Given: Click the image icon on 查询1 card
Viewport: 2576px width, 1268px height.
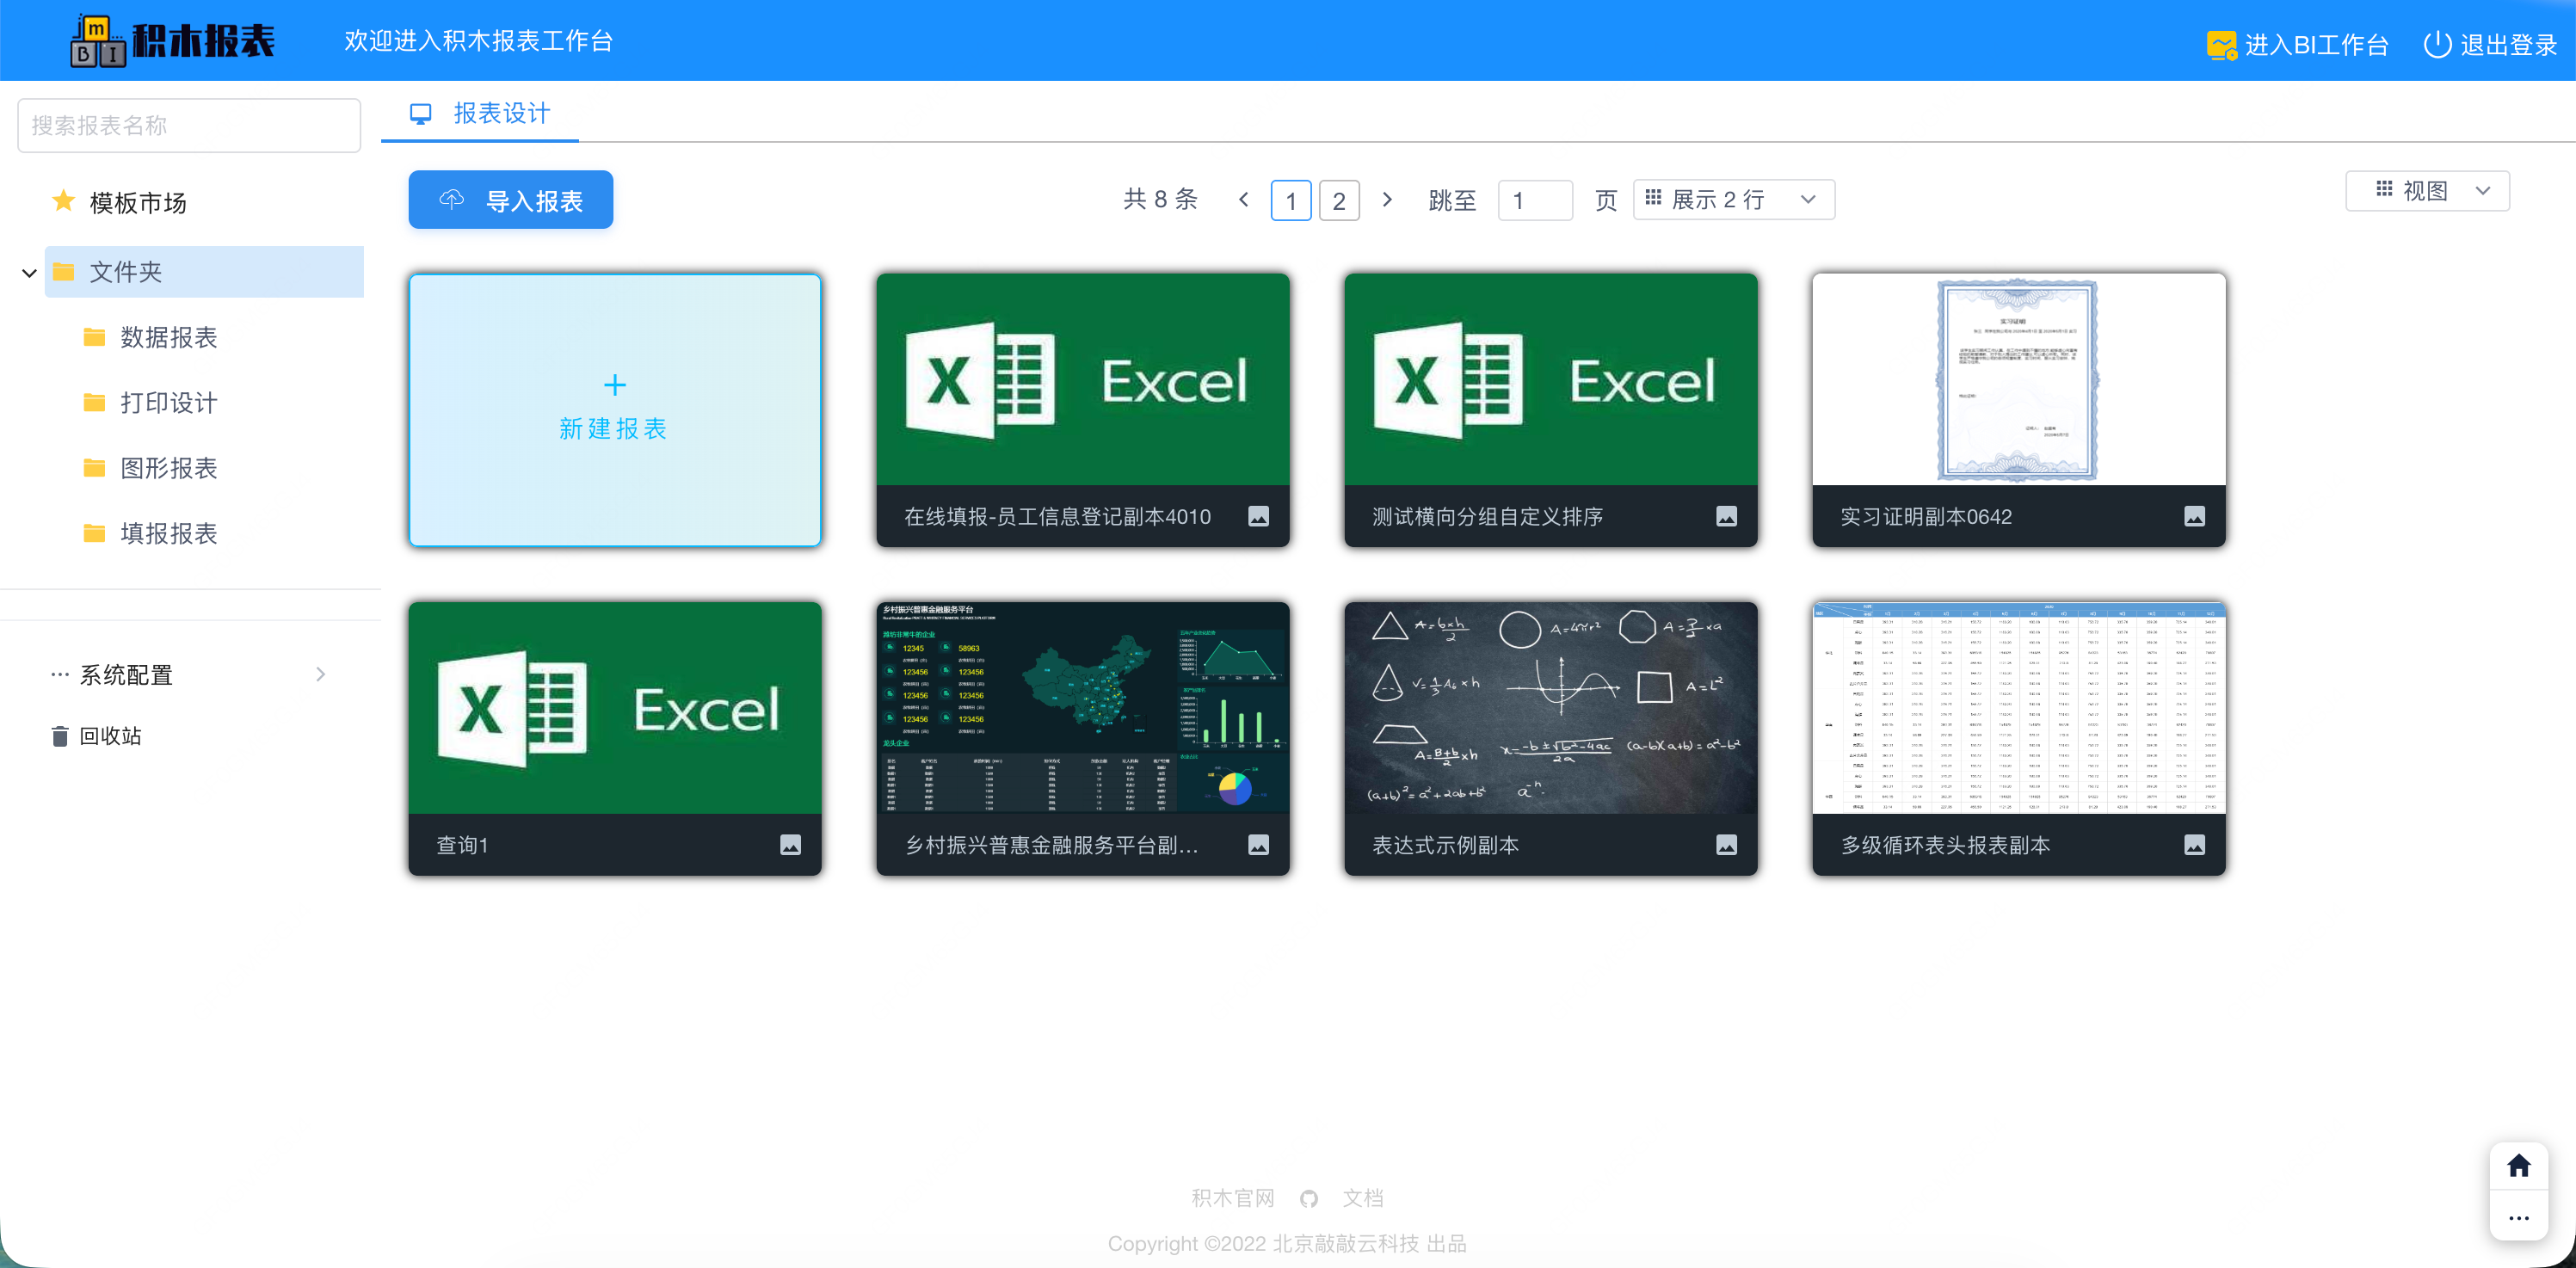Looking at the screenshot, I should pyautogui.click(x=790, y=845).
